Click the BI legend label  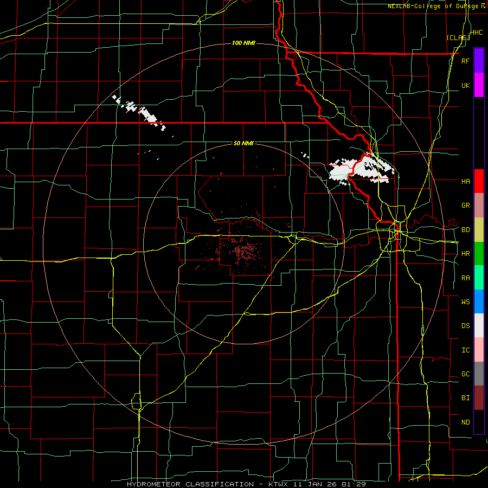[x=465, y=398]
